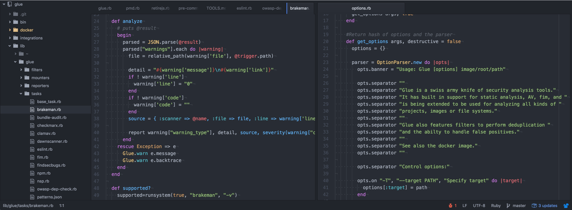Click the file icon of npm.rb

tap(32, 173)
